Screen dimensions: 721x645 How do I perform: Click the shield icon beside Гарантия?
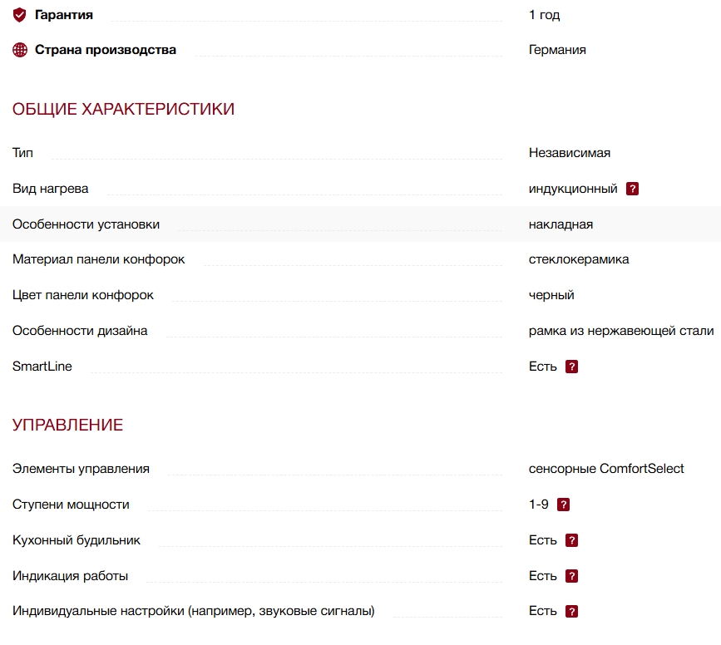pyautogui.click(x=20, y=15)
